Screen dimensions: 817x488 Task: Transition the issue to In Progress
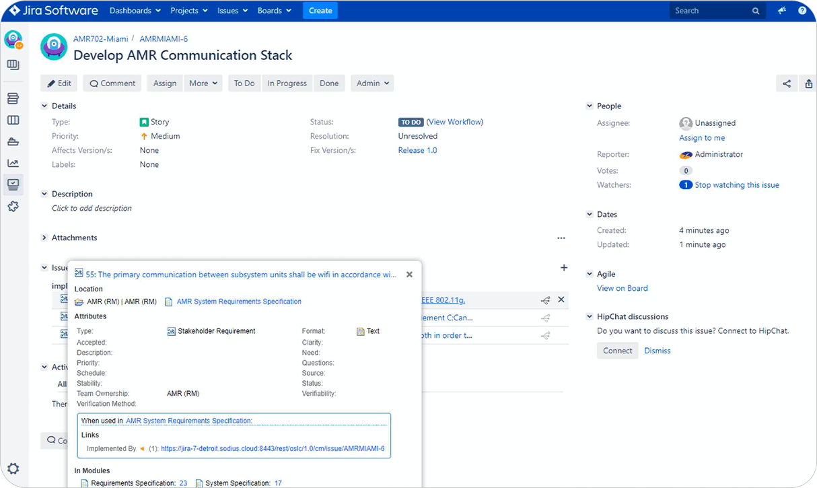(287, 83)
